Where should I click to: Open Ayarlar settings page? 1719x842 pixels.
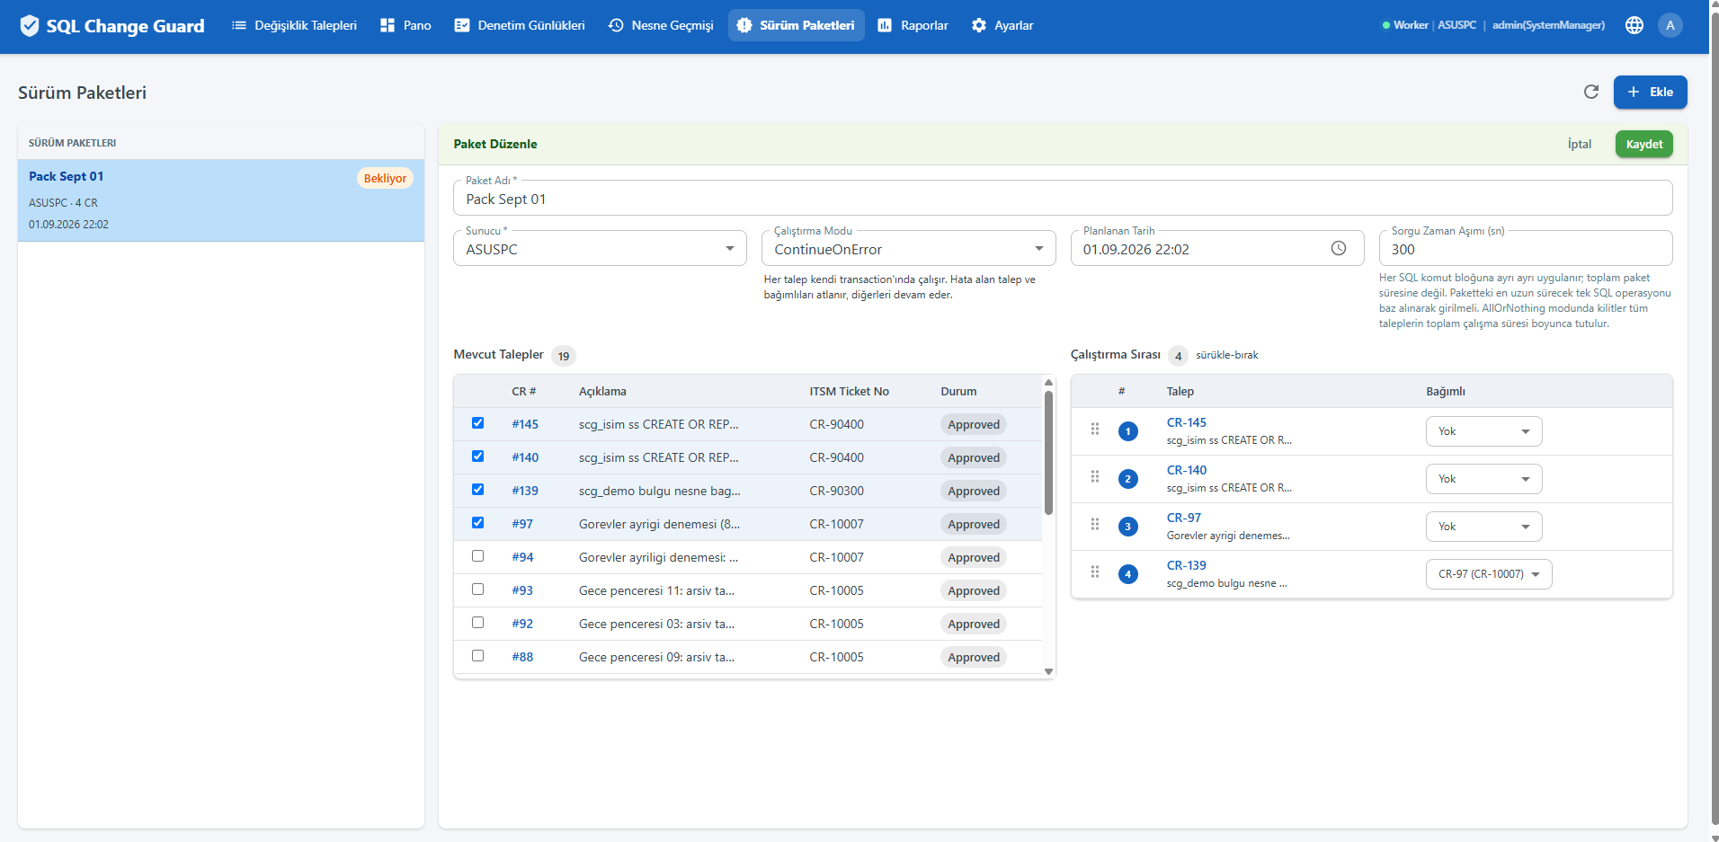1002,25
